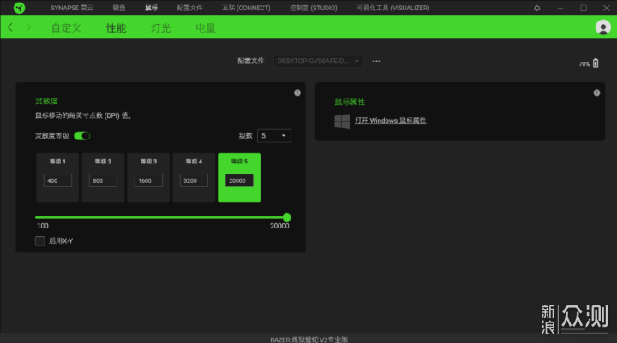Switch to the 电量 subtab

coord(206,28)
